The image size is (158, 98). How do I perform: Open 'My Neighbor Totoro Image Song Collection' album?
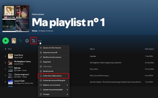pos(106,63)
